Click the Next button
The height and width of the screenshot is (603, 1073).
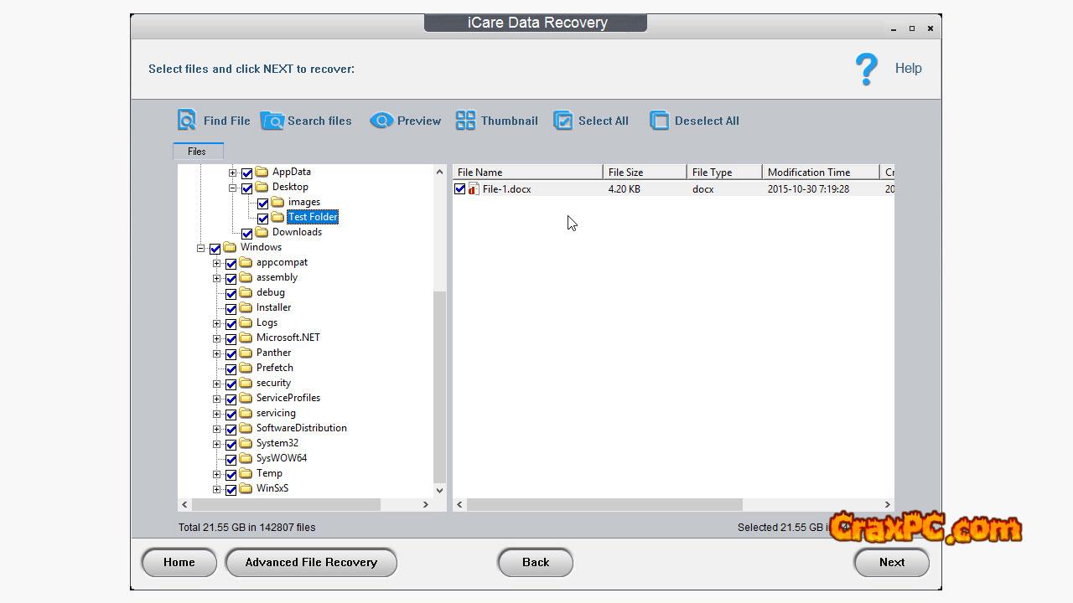[891, 563]
